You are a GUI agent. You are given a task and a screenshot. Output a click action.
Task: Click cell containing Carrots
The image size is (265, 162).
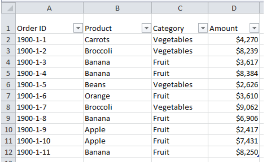(117, 40)
